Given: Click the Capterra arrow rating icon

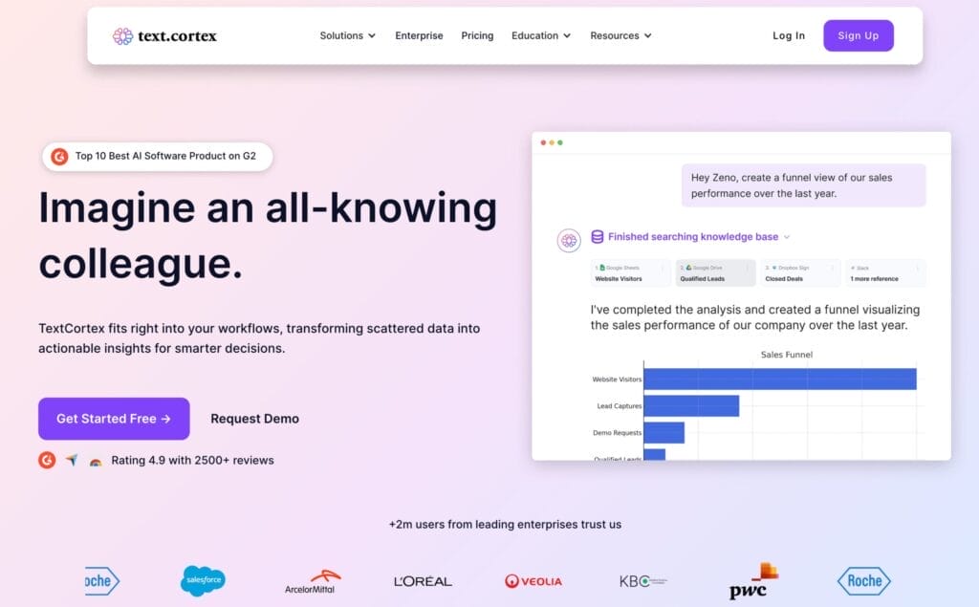Looking at the screenshot, I should (72, 460).
